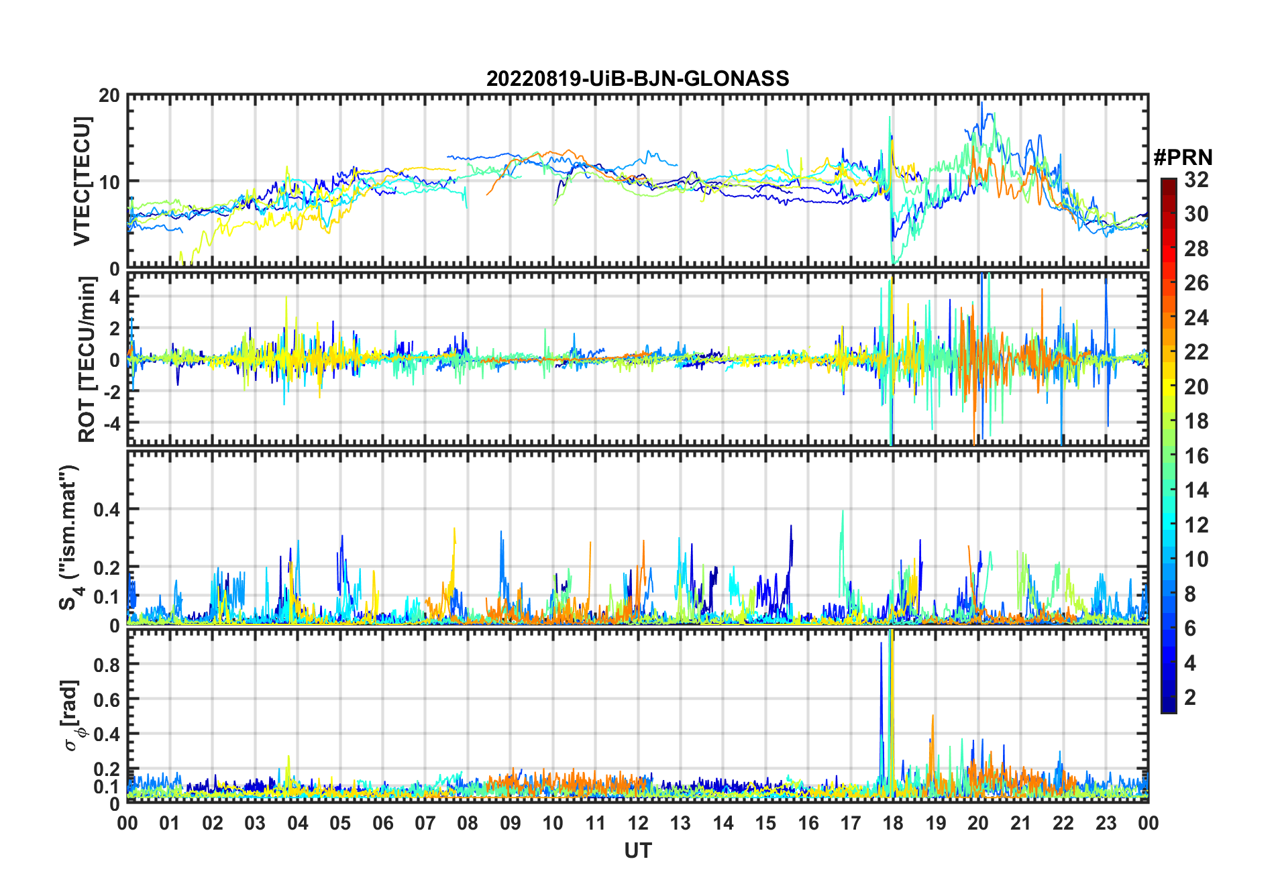Click colorbar tick label 18

tap(1196, 421)
